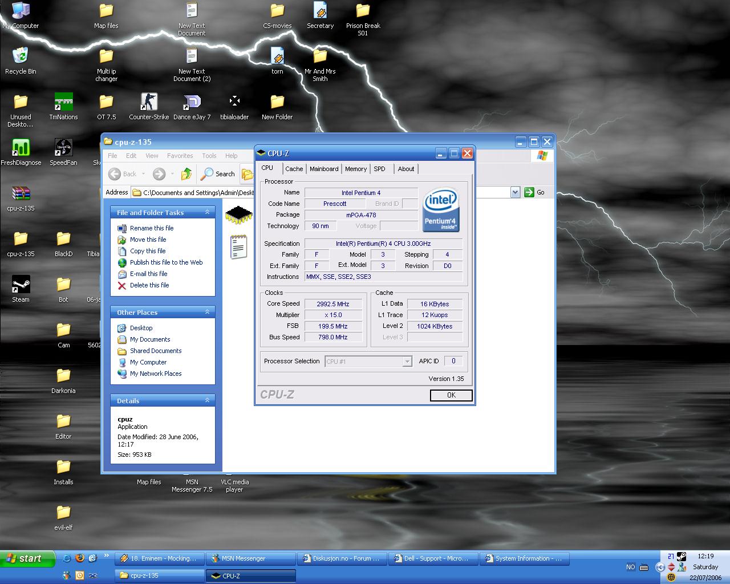Click the Instructions MMX, SSE, SSE2, SSE3 field

pos(383,277)
